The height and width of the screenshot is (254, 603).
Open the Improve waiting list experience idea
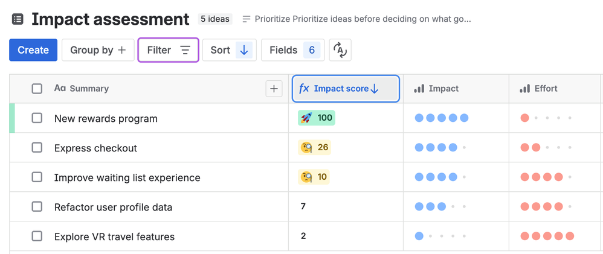[127, 177]
